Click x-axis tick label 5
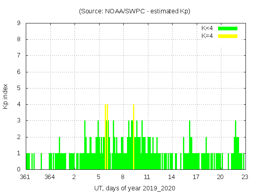This screenshot has width=258, height=194. tap(98, 177)
